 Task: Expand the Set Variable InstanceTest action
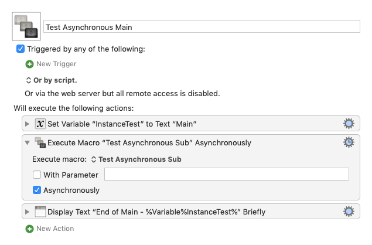[x=28, y=124]
